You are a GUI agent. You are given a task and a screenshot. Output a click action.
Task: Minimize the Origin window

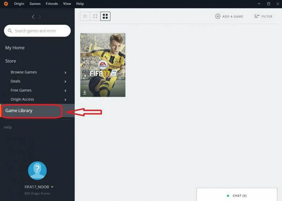click(259, 4)
